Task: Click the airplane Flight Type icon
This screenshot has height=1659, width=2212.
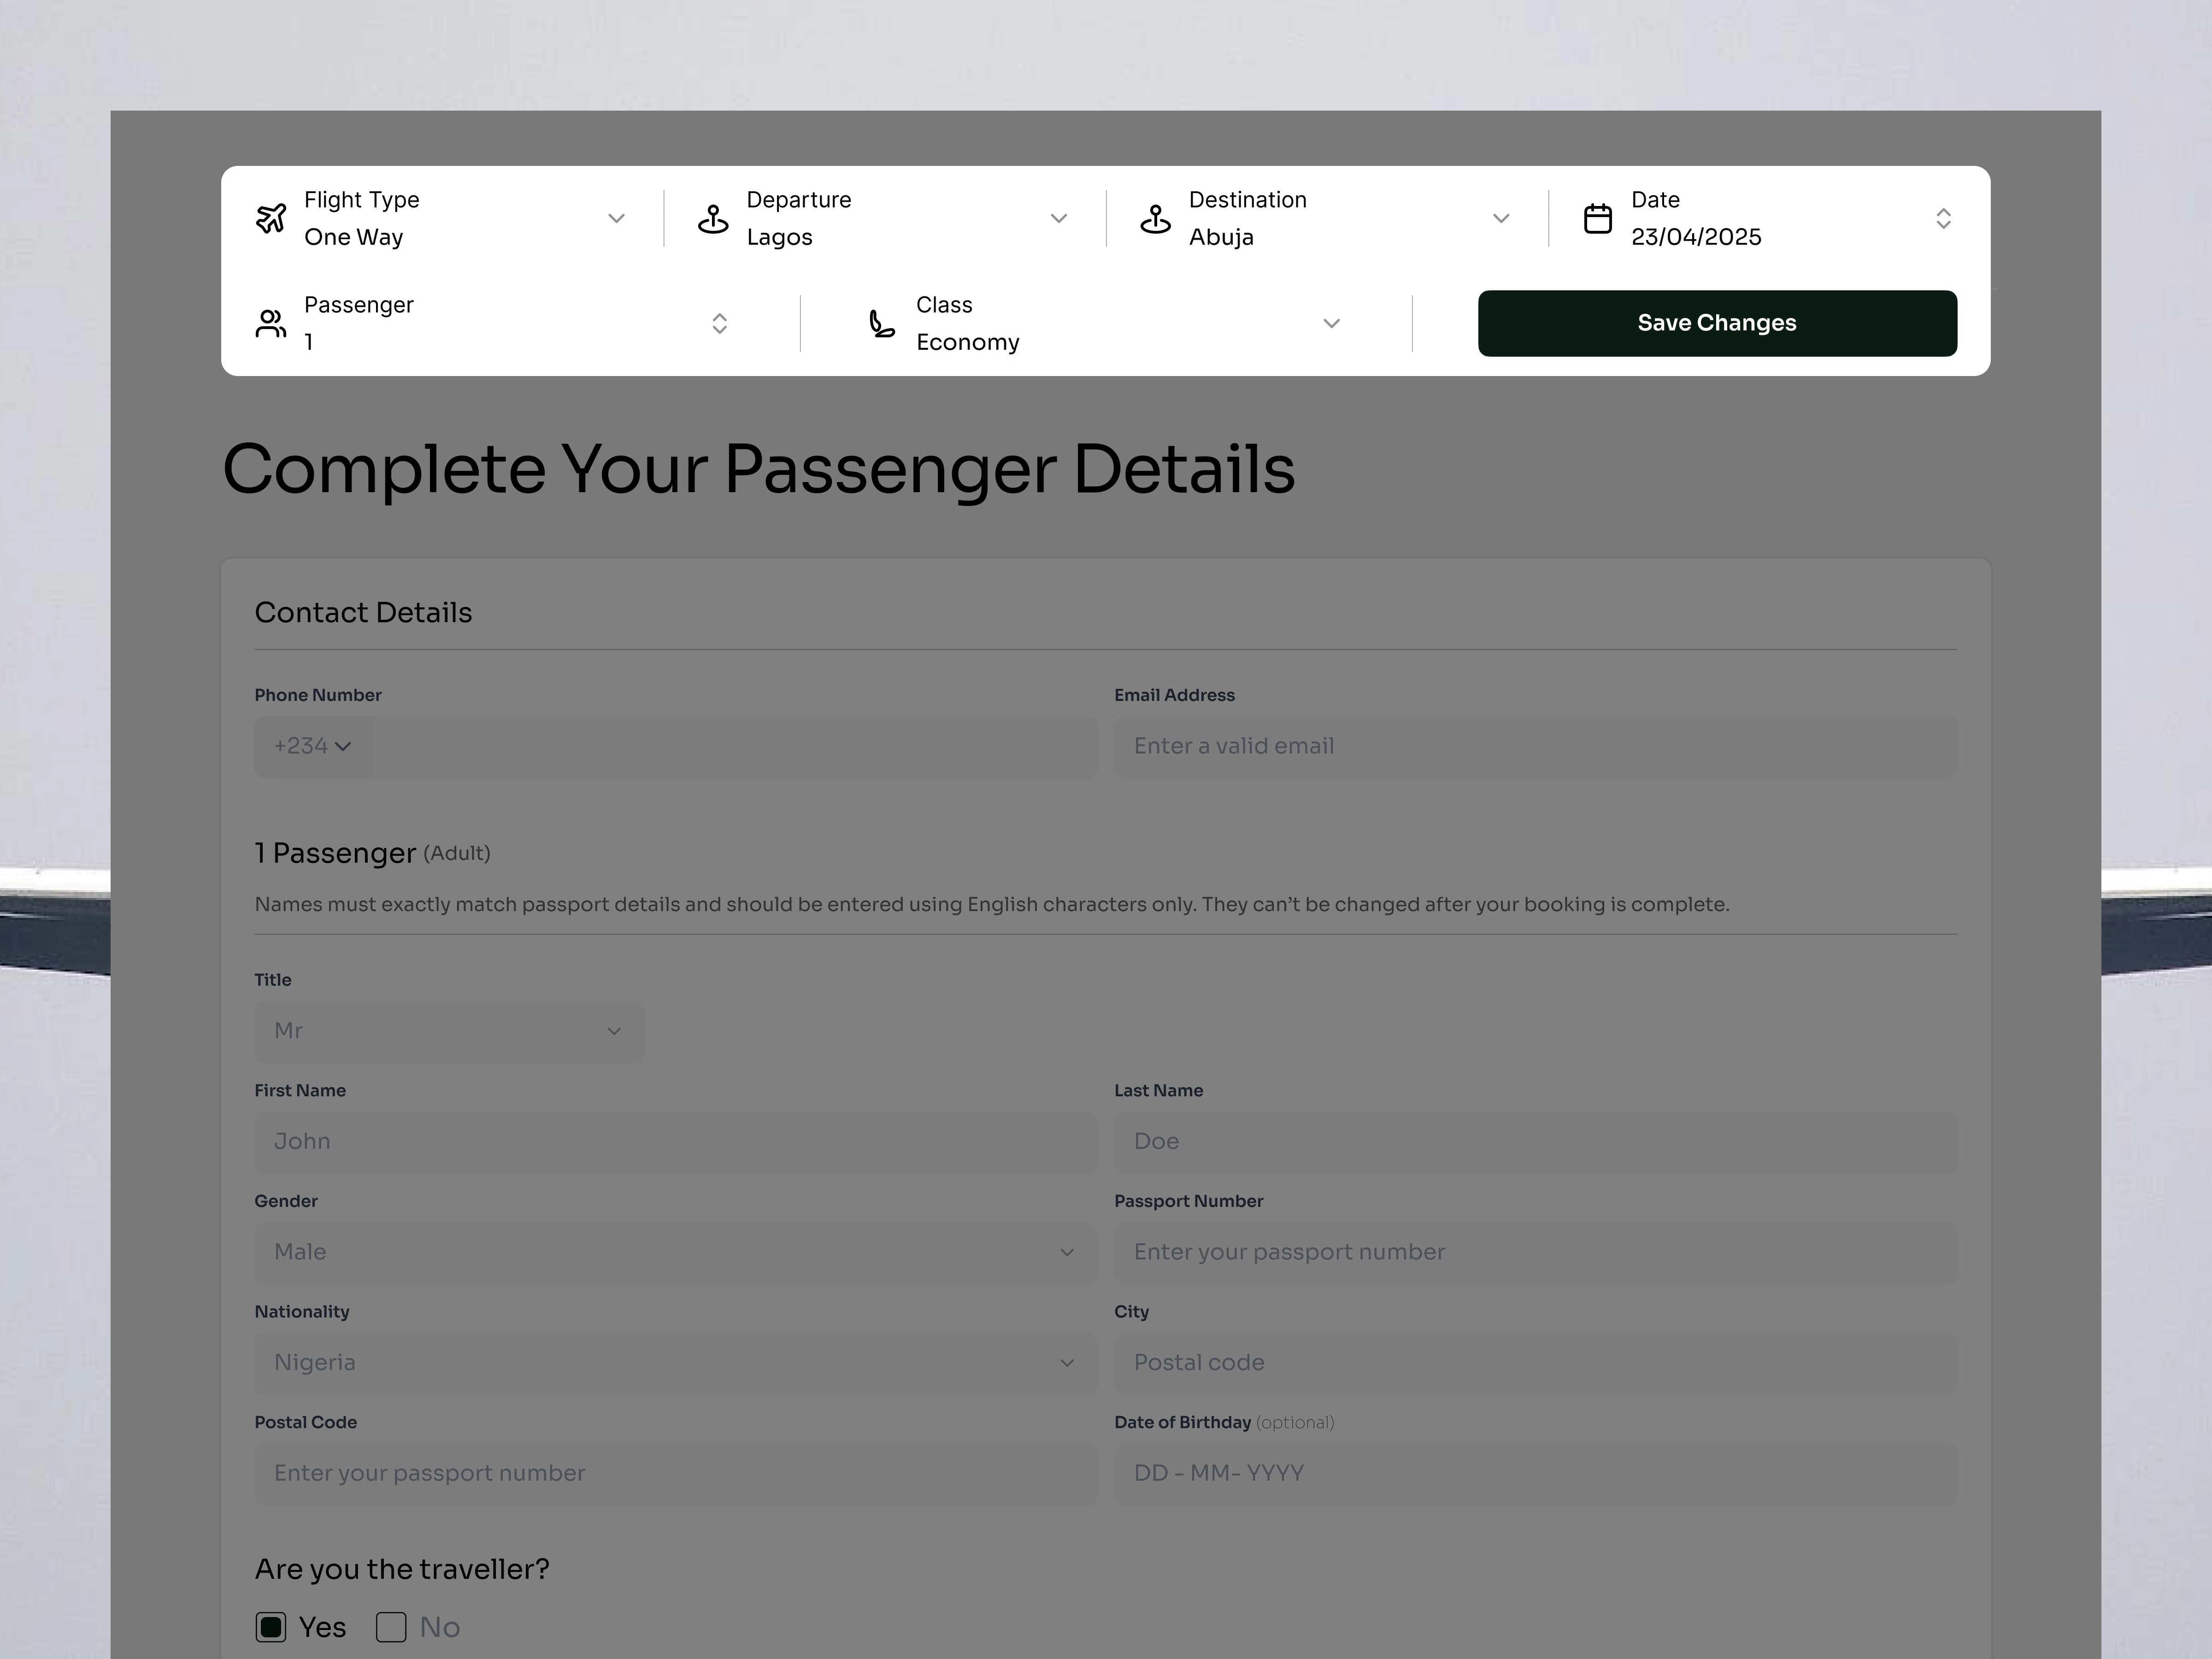Action: tap(271, 218)
